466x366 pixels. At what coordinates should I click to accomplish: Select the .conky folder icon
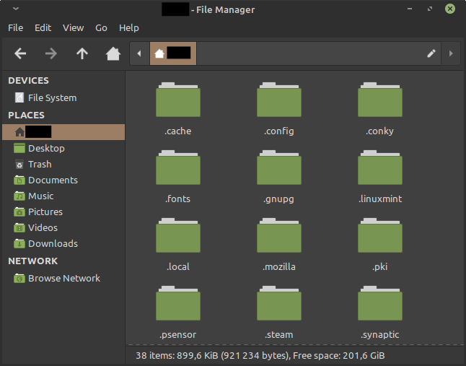380,100
